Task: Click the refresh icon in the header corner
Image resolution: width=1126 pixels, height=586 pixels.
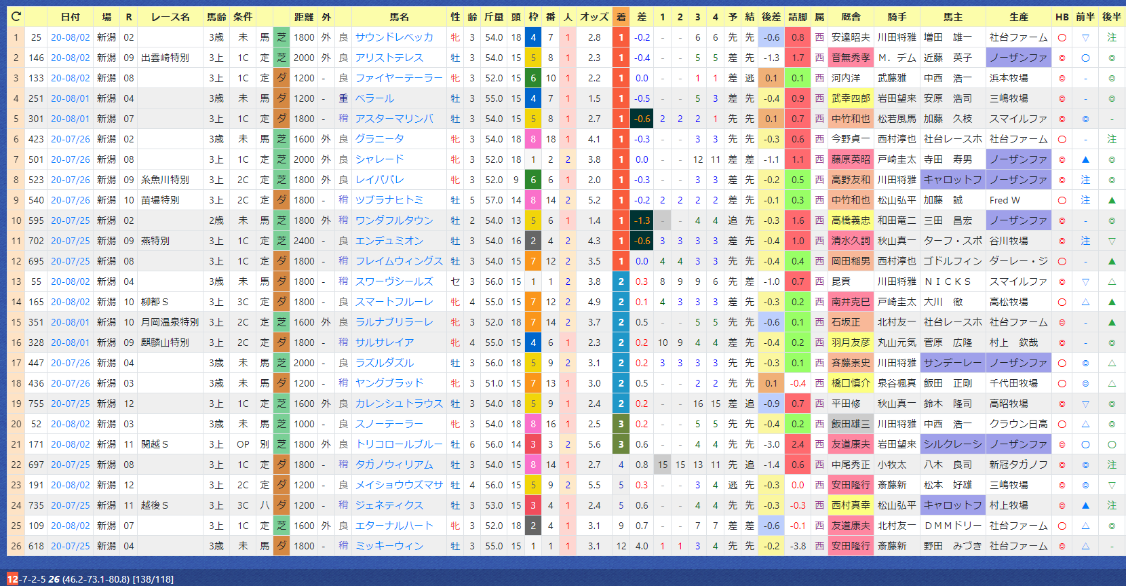Action: tap(16, 16)
